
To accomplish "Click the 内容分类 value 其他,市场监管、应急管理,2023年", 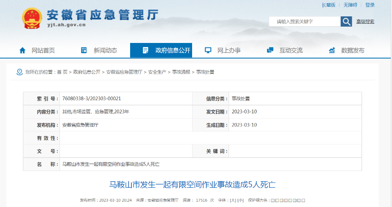I will point(96,112).
